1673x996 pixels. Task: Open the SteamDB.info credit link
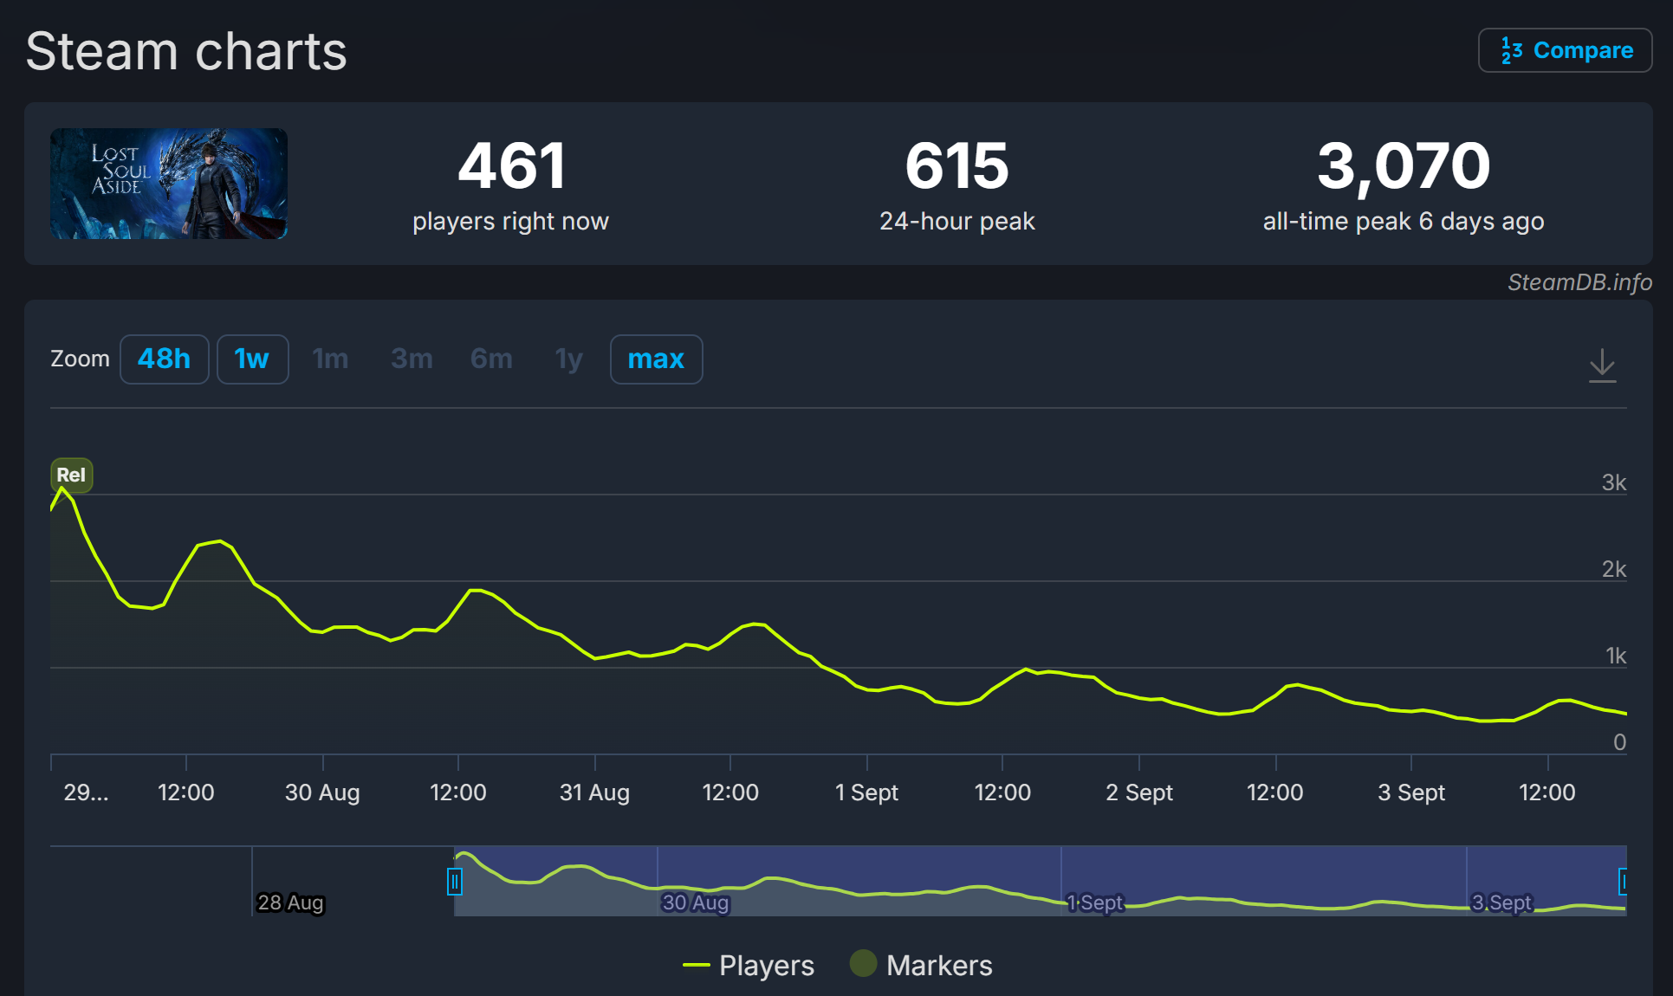tap(1579, 282)
